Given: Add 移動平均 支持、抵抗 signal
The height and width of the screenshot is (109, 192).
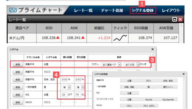Looking at the screenshot, I should [168, 81].
